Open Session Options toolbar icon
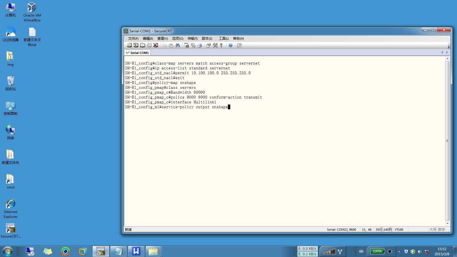 point(208,45)
